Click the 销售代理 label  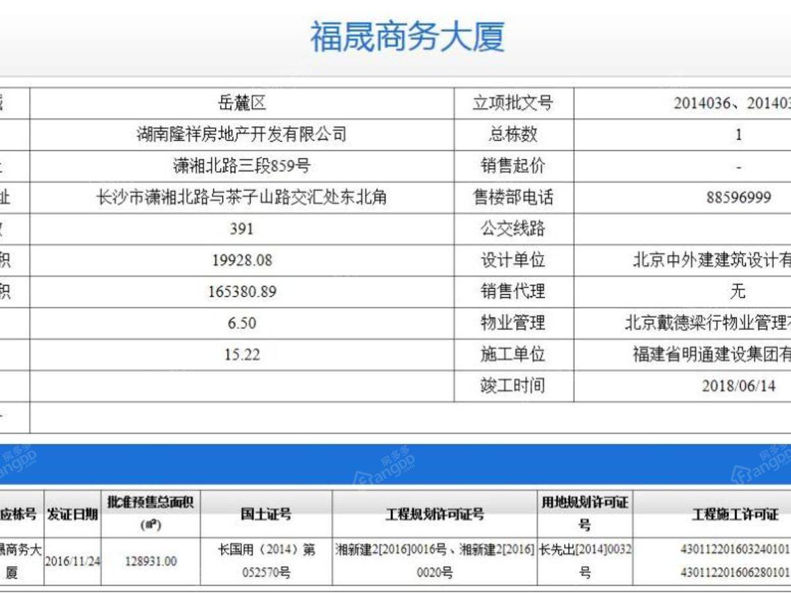pos(513,292)
